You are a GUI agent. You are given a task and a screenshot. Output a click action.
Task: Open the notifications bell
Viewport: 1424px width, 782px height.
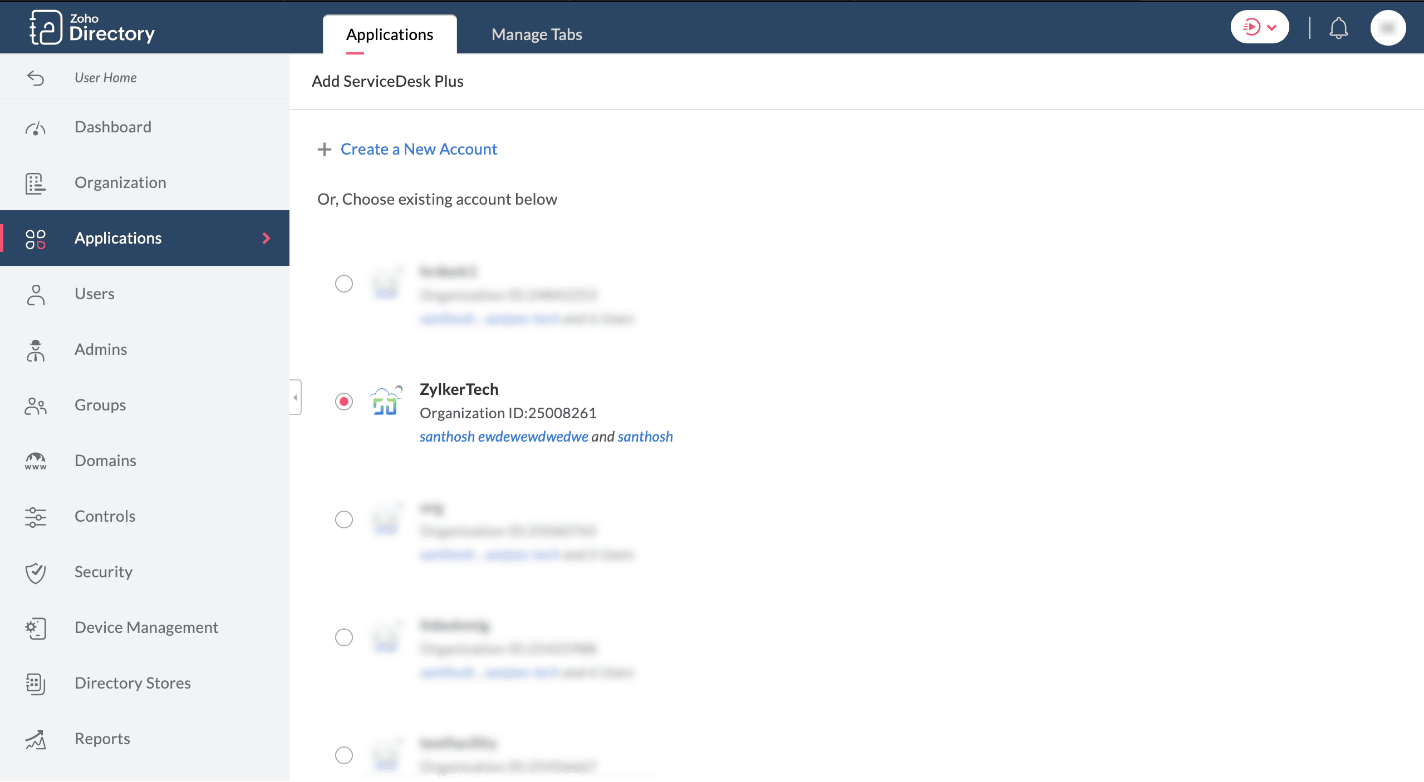(1338, 28)
